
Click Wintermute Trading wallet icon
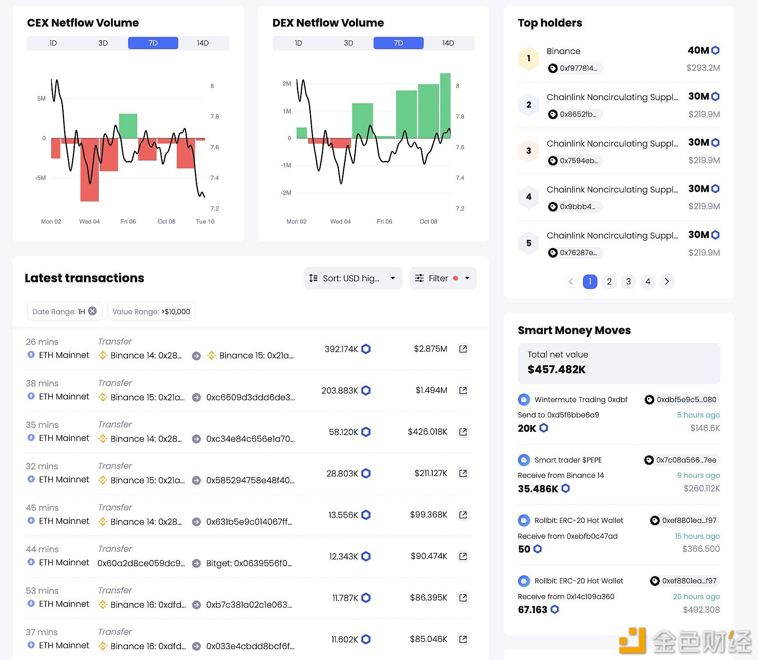524,399
